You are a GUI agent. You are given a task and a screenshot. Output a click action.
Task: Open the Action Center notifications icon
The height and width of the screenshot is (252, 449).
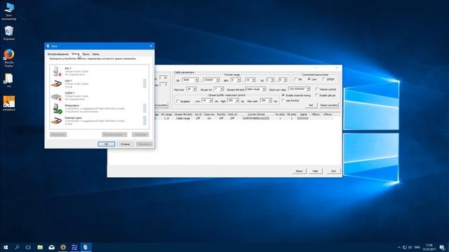[x=442, y=247]
